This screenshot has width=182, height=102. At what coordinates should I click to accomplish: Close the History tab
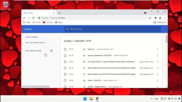click(54, 13)
